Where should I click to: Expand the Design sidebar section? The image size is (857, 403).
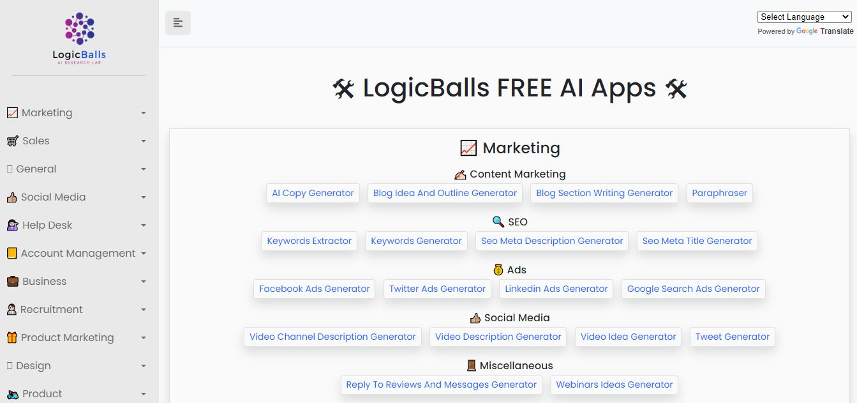tap(144, 365)
